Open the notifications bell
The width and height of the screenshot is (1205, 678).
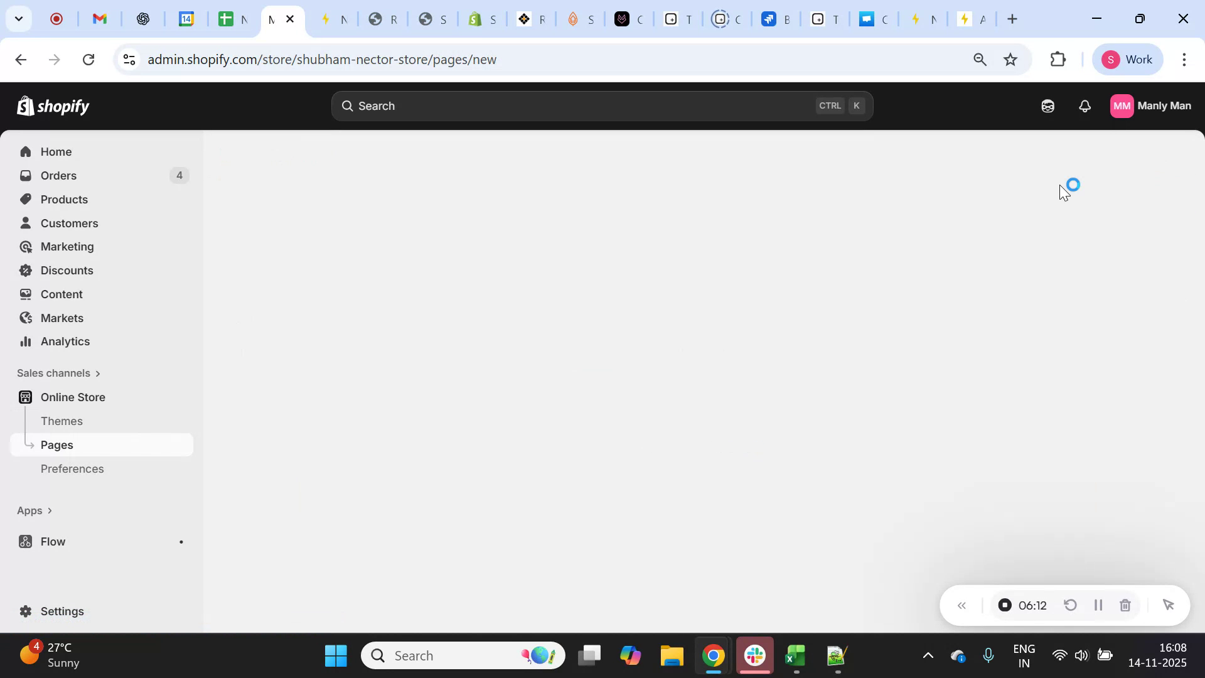click(x=1085, y=105)
